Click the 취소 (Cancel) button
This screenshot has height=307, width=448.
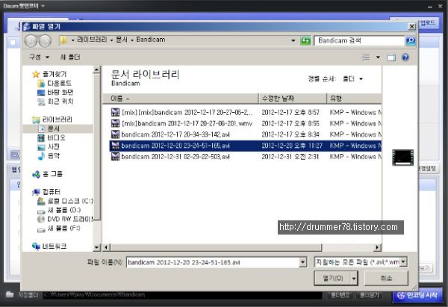[386, 278]
